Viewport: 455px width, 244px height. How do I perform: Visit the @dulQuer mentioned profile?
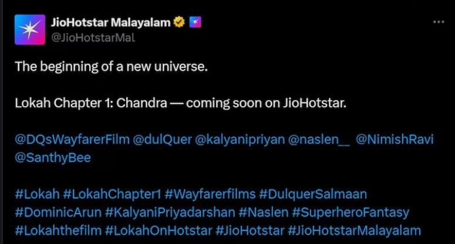[162, 140]
